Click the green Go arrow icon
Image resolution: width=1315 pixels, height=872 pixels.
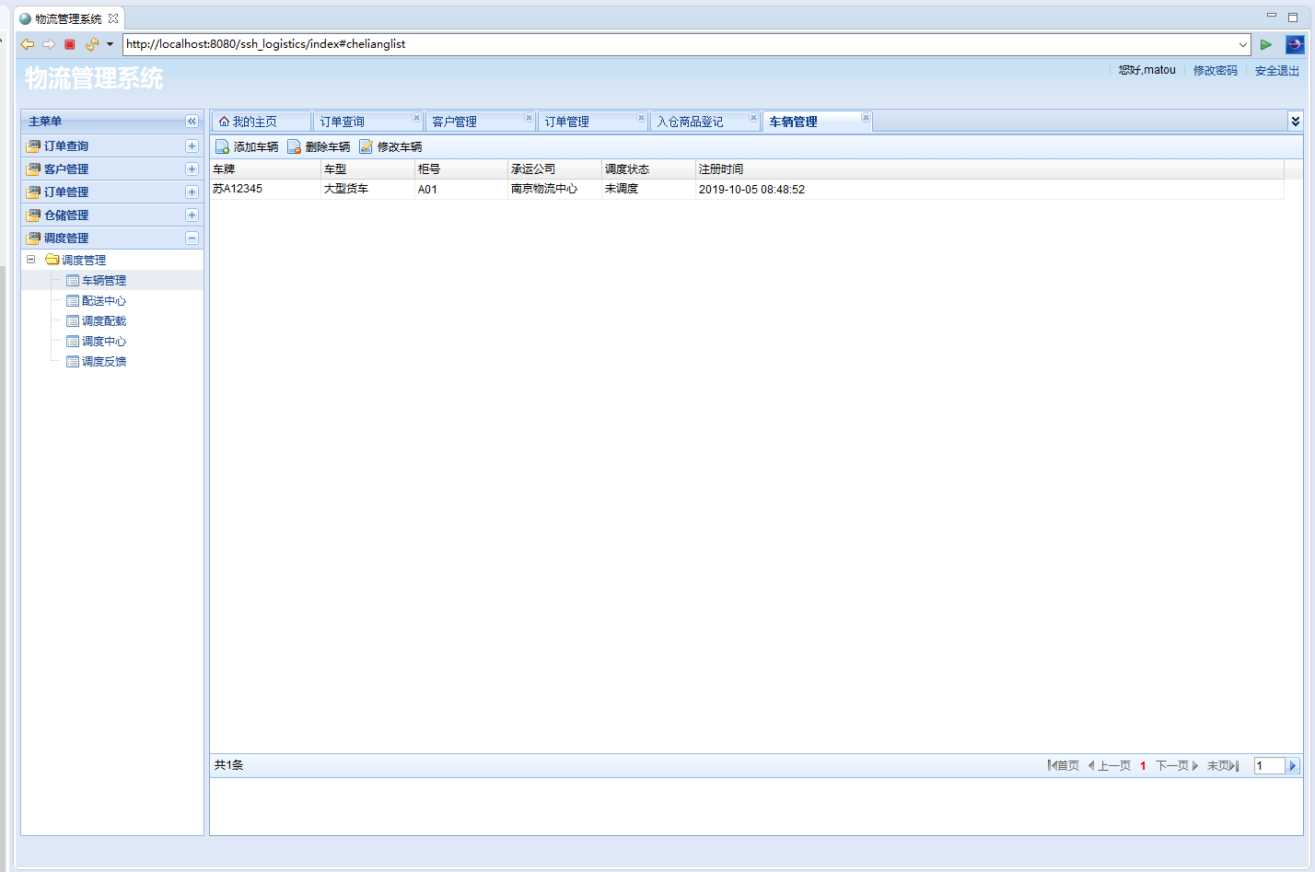point(1266,44)
